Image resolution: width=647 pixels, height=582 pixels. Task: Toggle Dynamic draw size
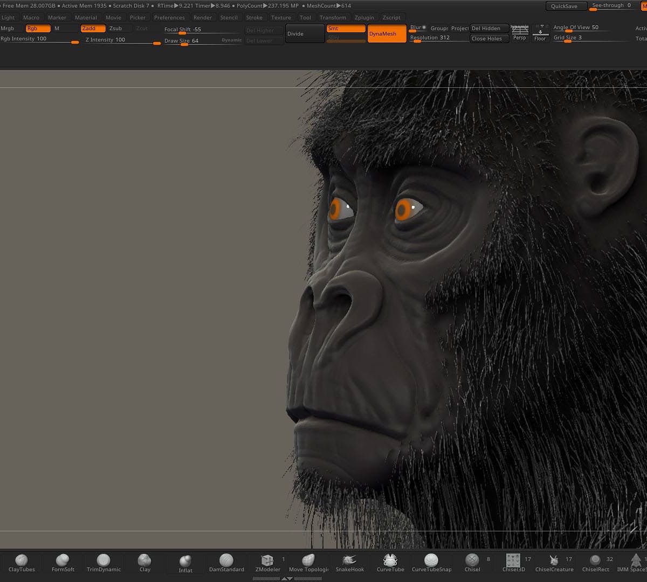tap(232, 40)
